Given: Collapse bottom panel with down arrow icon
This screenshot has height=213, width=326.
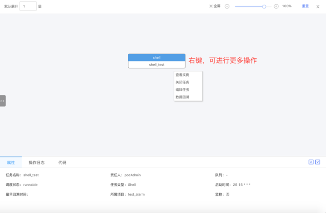Looking at the screenshot, I should [317, 162].
